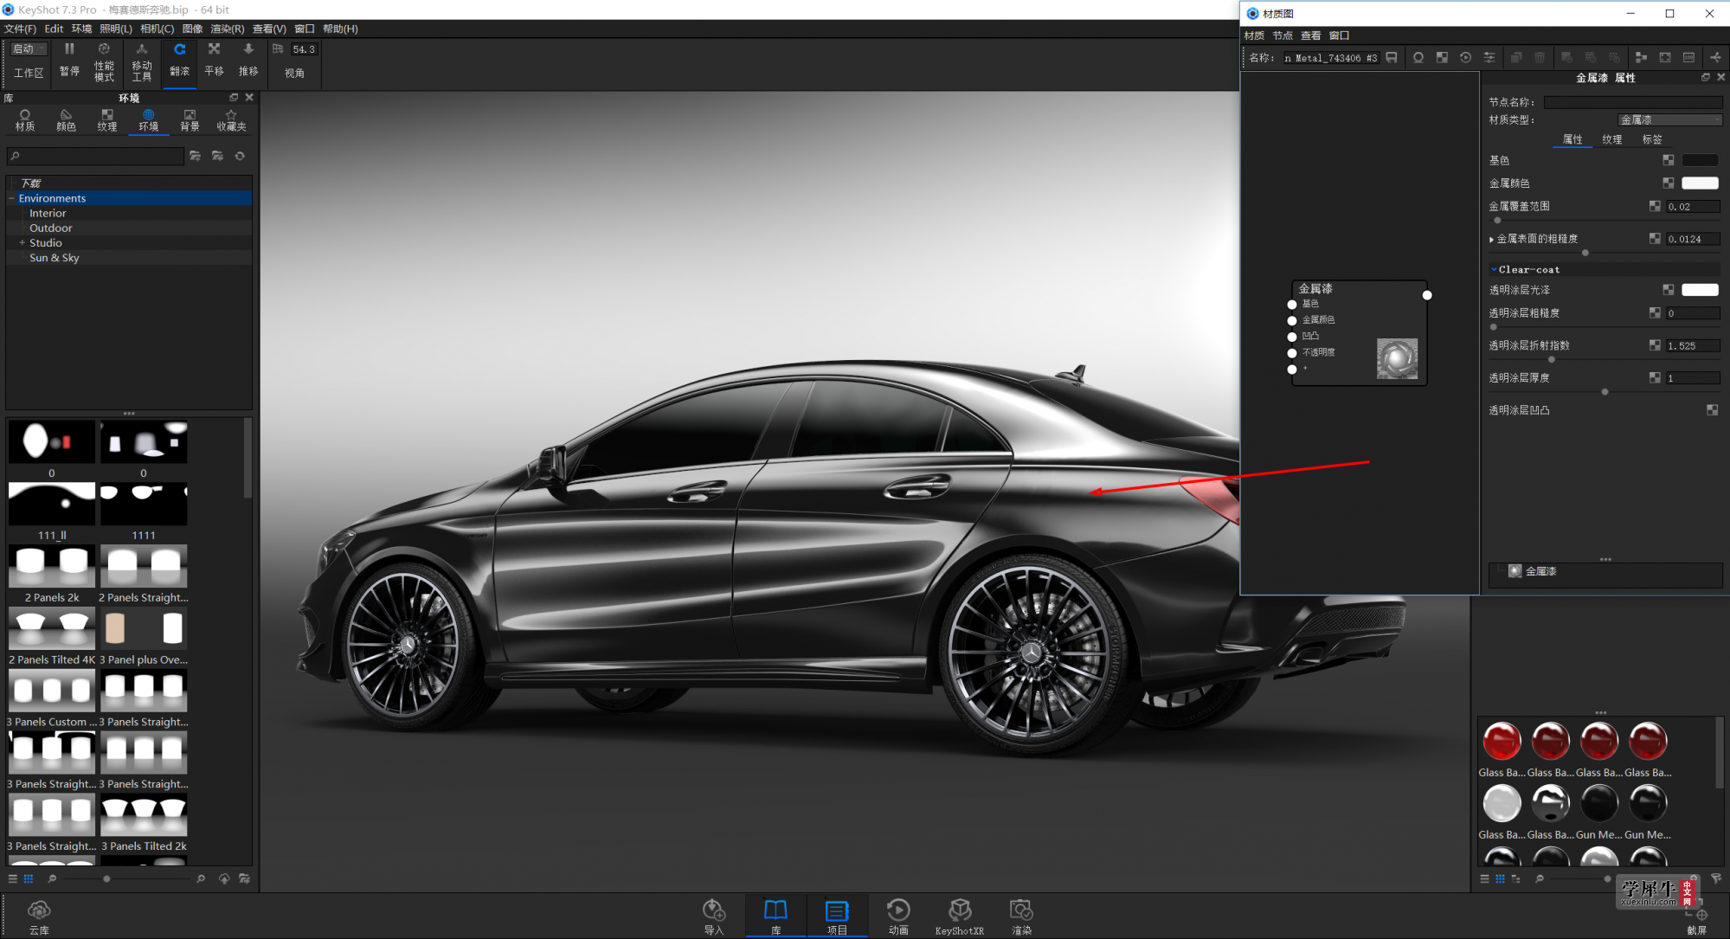The image size is (1730, 939).
Task: Click the add folder icon in library
Action: point(196,156)
